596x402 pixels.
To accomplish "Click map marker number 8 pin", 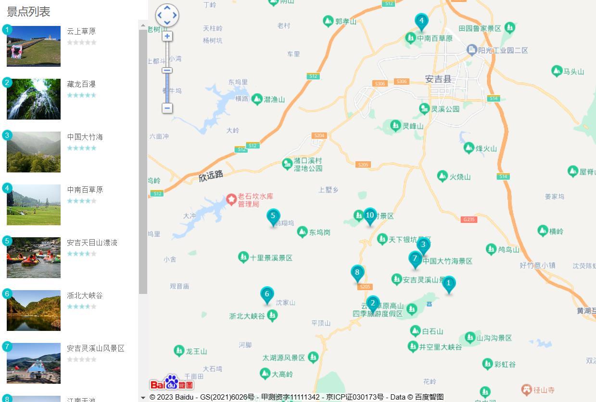I will click(357, 273).
